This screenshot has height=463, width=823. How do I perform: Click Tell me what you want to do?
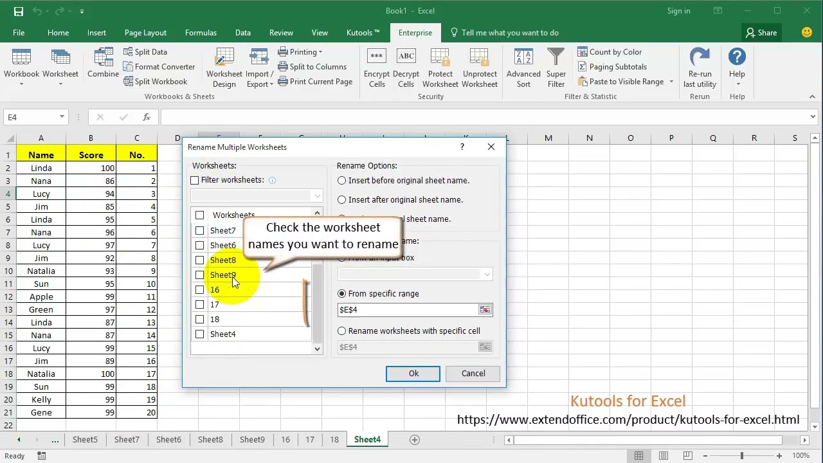(504, 33)
